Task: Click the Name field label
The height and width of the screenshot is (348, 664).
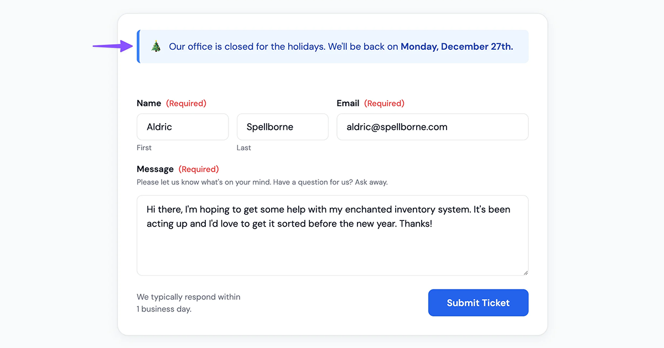Action: pos(149,103)
